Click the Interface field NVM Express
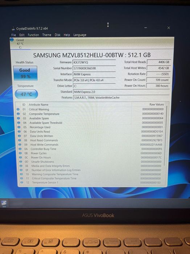This screenshot has height=254, width=190. [x=94, y=74]
